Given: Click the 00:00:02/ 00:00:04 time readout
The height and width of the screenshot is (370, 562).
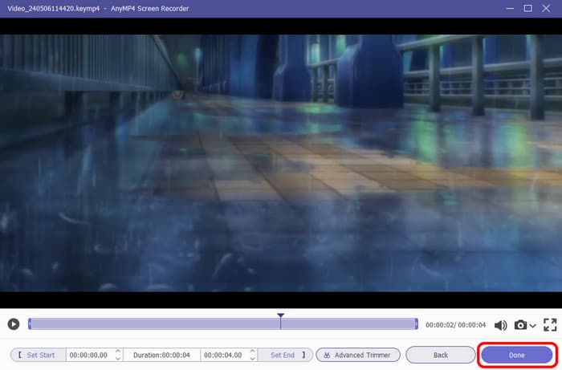Looking at the screenshot, I should tap(455, 325).
